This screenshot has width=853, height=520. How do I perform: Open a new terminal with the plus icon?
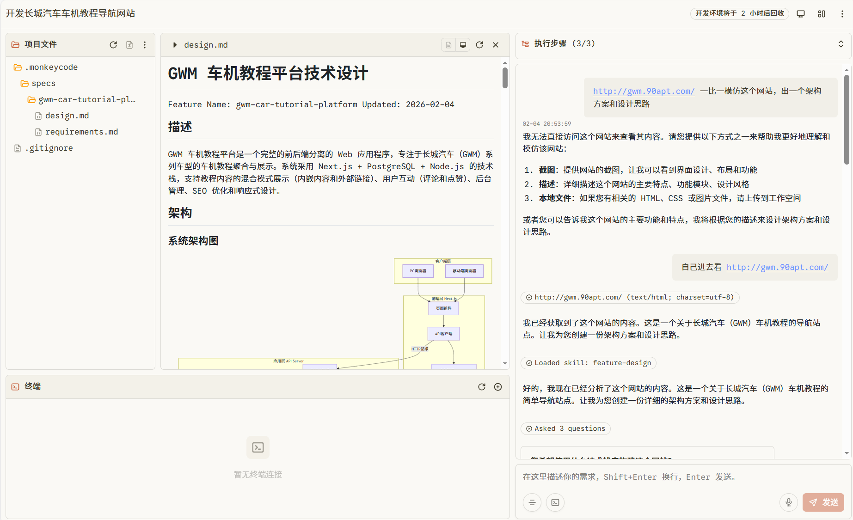point(498,387)
